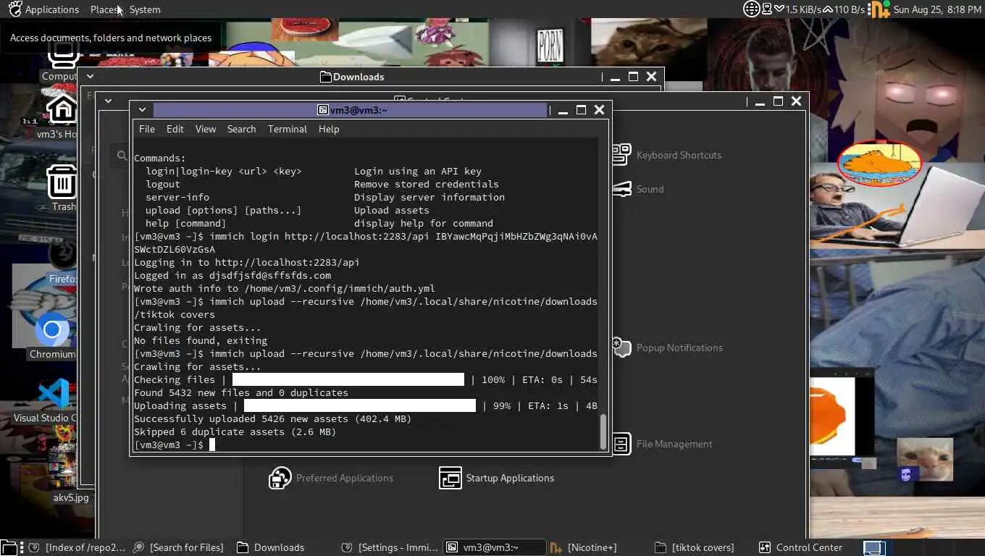Open the System menu in the top panel
This screenshot has width=985, height=556.
pos(145,9)
